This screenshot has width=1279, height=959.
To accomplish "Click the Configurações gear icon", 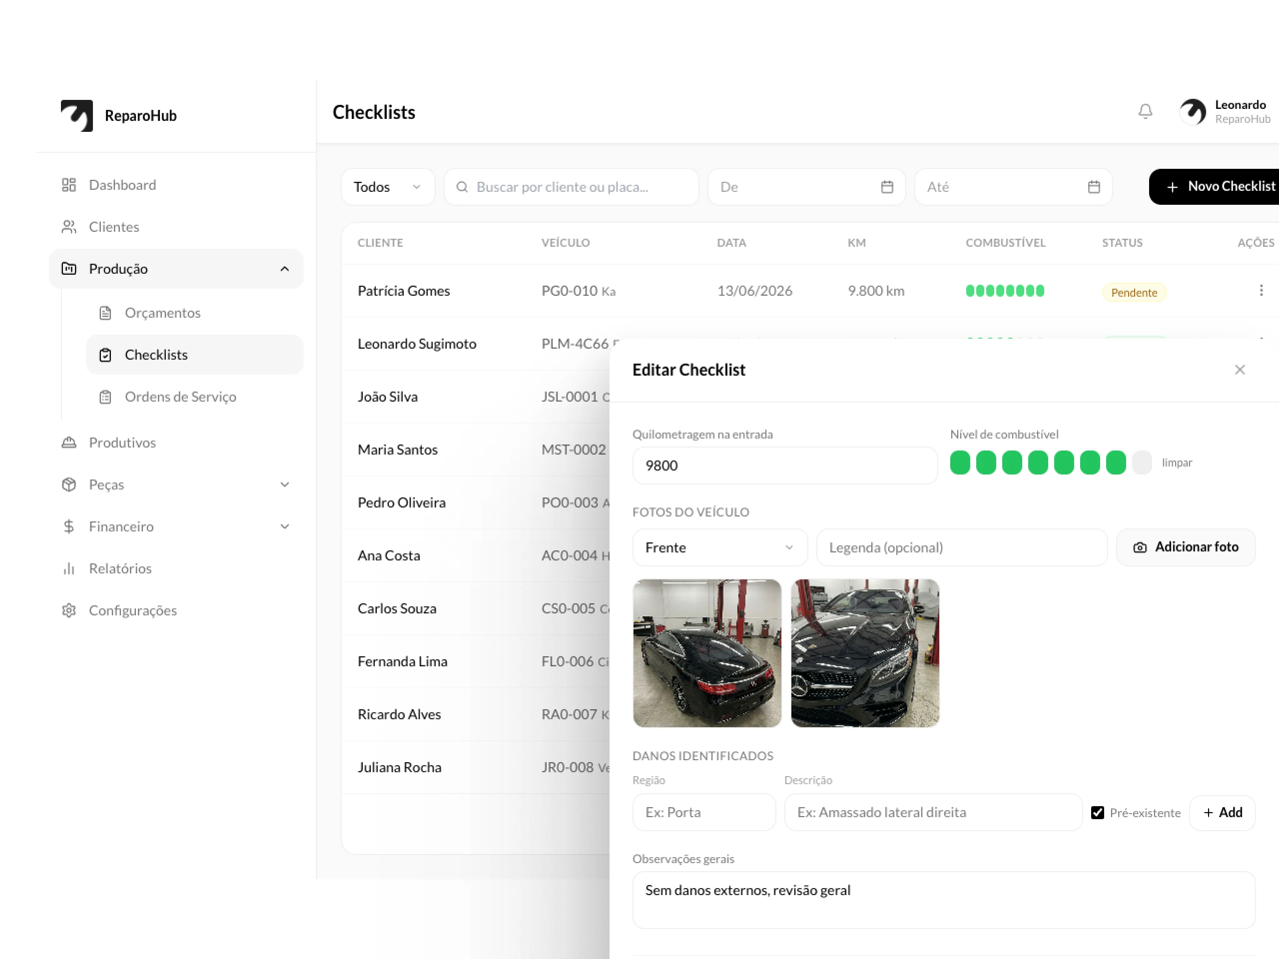I will (x=69, y=610).
